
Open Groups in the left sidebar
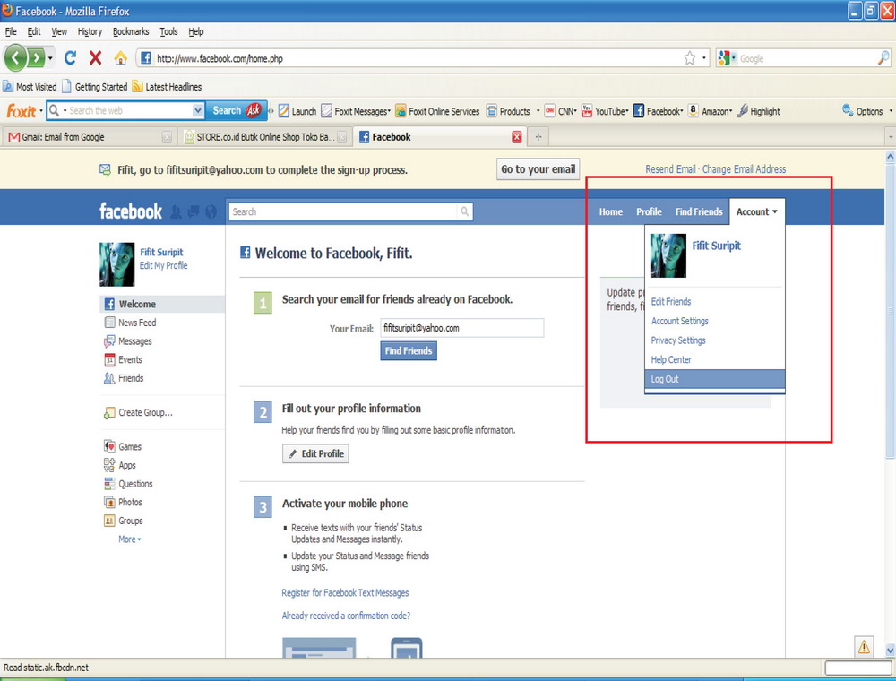[124, 521]
